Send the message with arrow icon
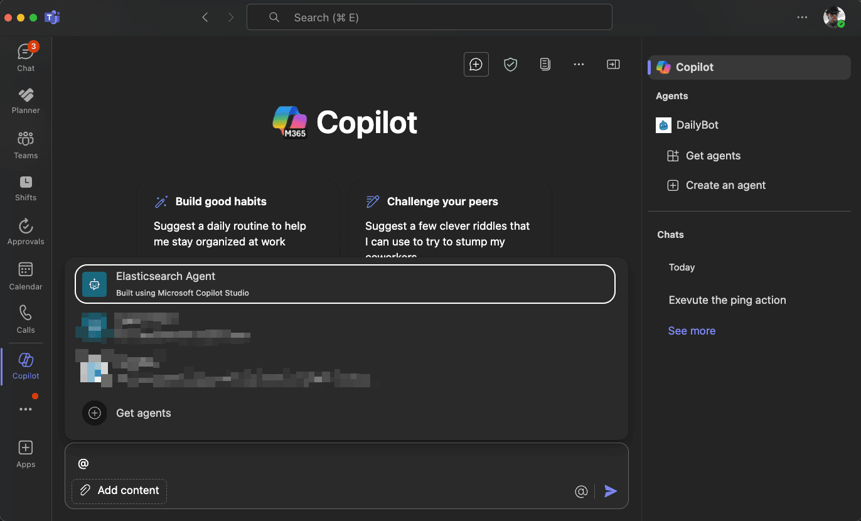The height and width of the screenshot is (521, 861). point(611,491)
